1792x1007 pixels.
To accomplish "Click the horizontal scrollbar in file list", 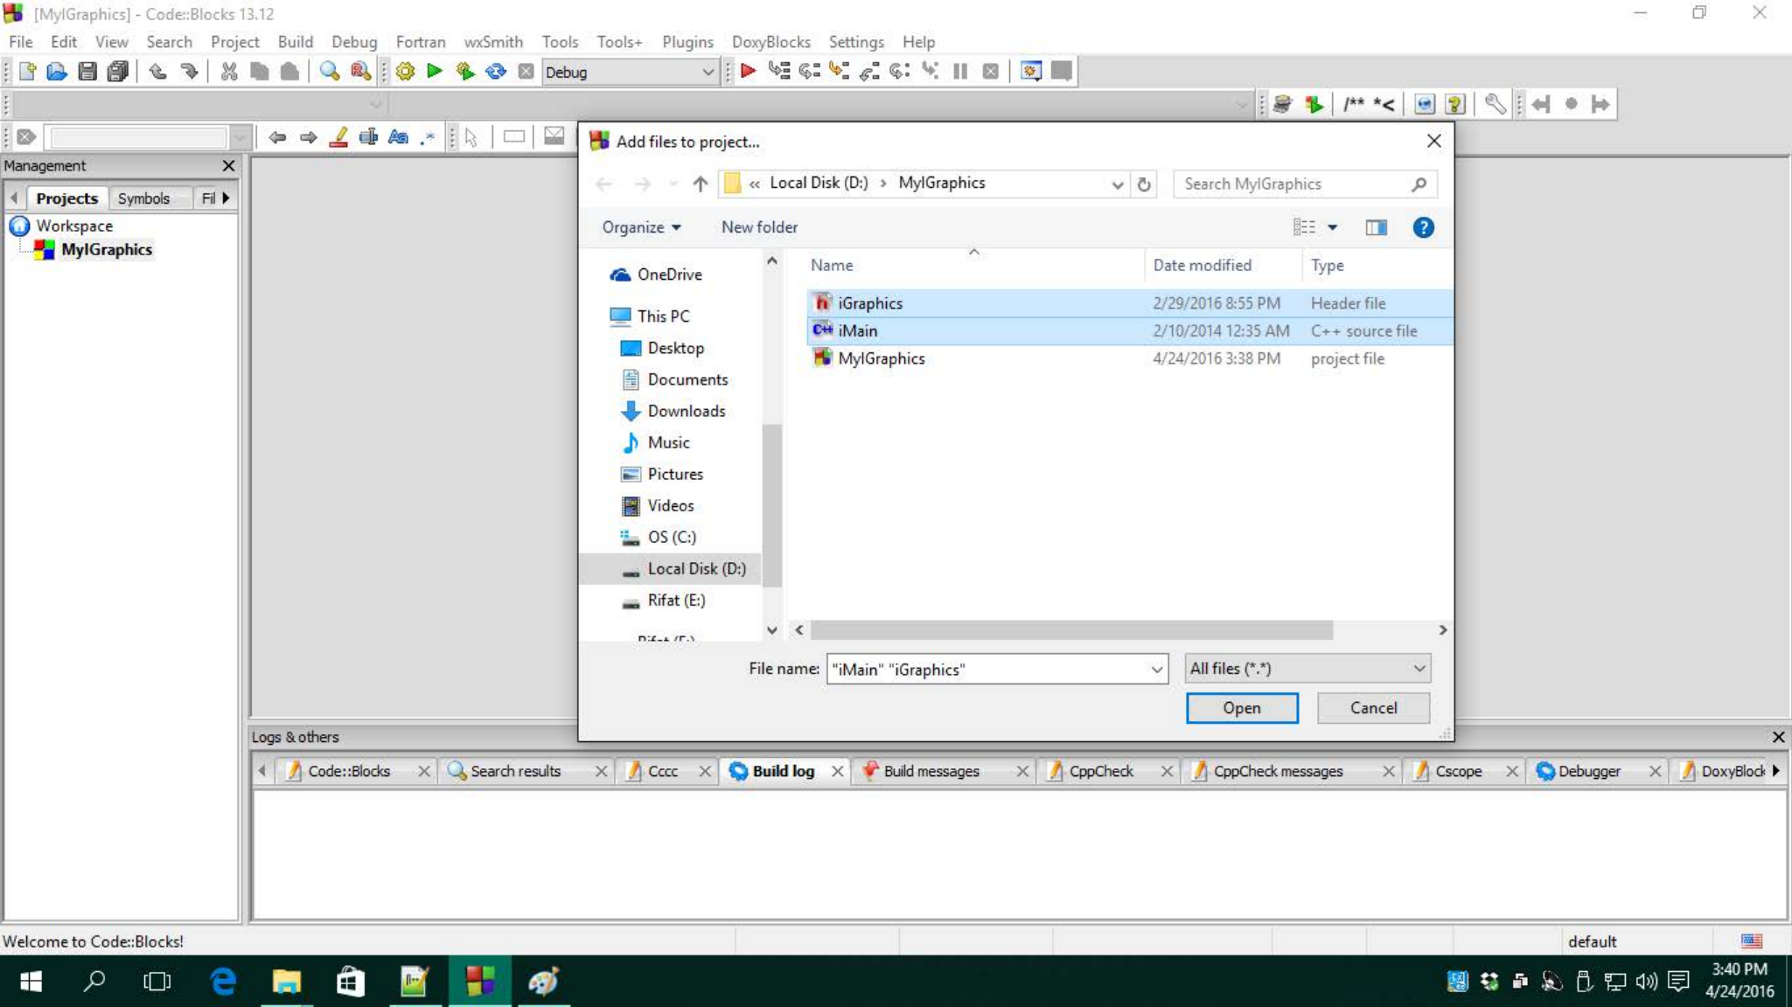I will (x=1070, y=630).
